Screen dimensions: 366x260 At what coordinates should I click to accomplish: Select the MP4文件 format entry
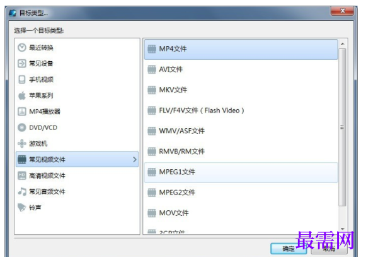coord(241,49)
